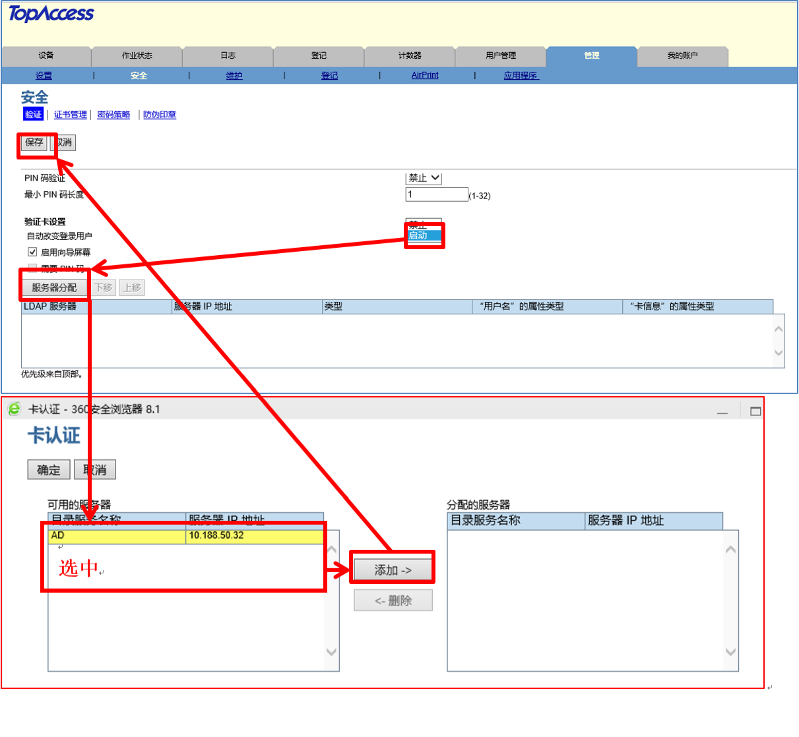Viewport: 799px width, 737px height.
Task: Click the 服务器分配 button
Action: tap(54, 288)
